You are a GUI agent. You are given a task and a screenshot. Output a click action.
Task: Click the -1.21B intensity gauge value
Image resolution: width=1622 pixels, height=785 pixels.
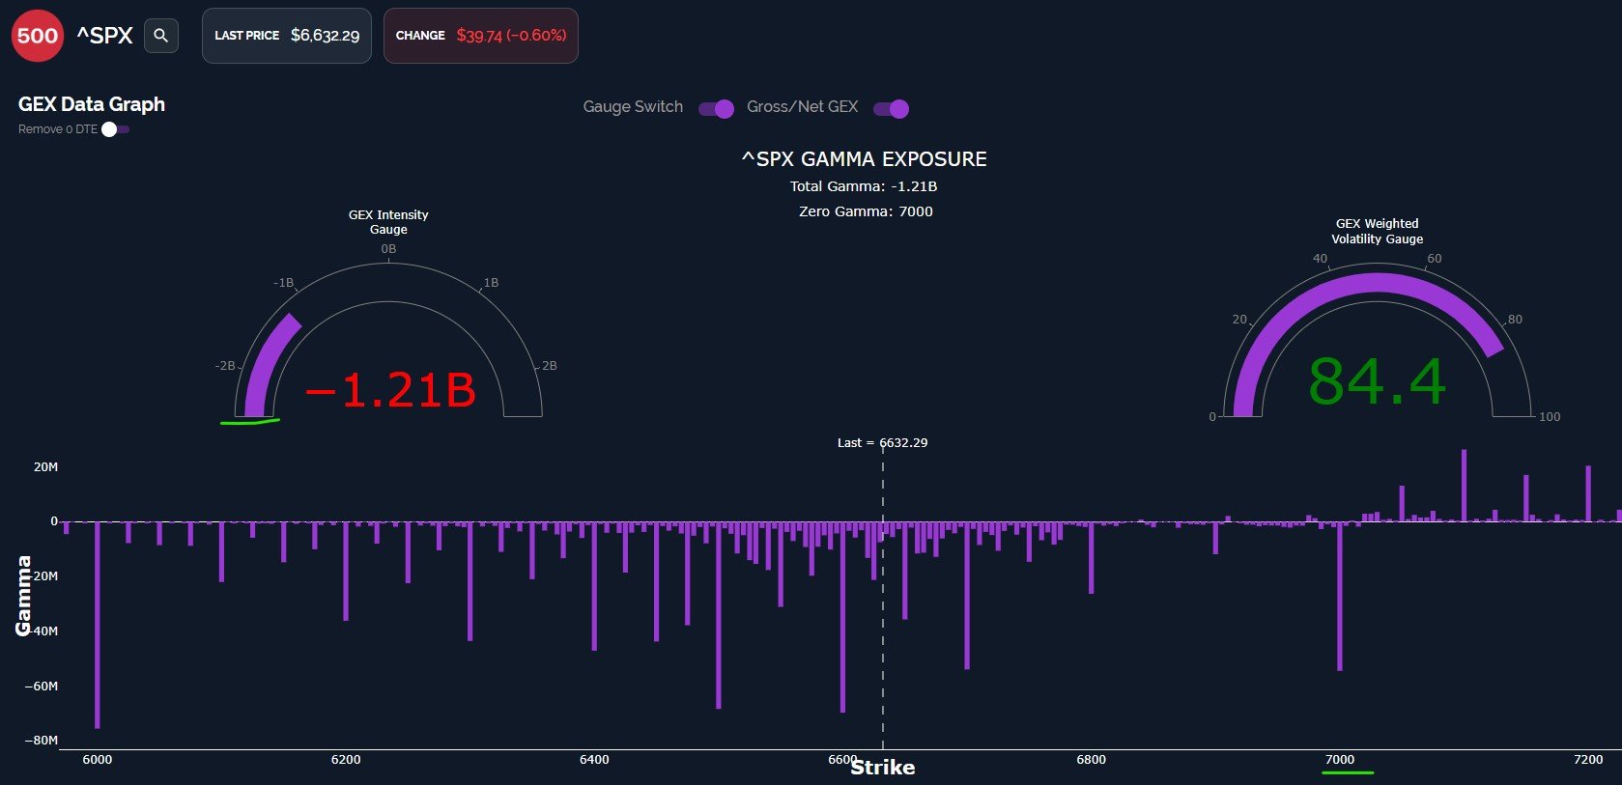390,390
